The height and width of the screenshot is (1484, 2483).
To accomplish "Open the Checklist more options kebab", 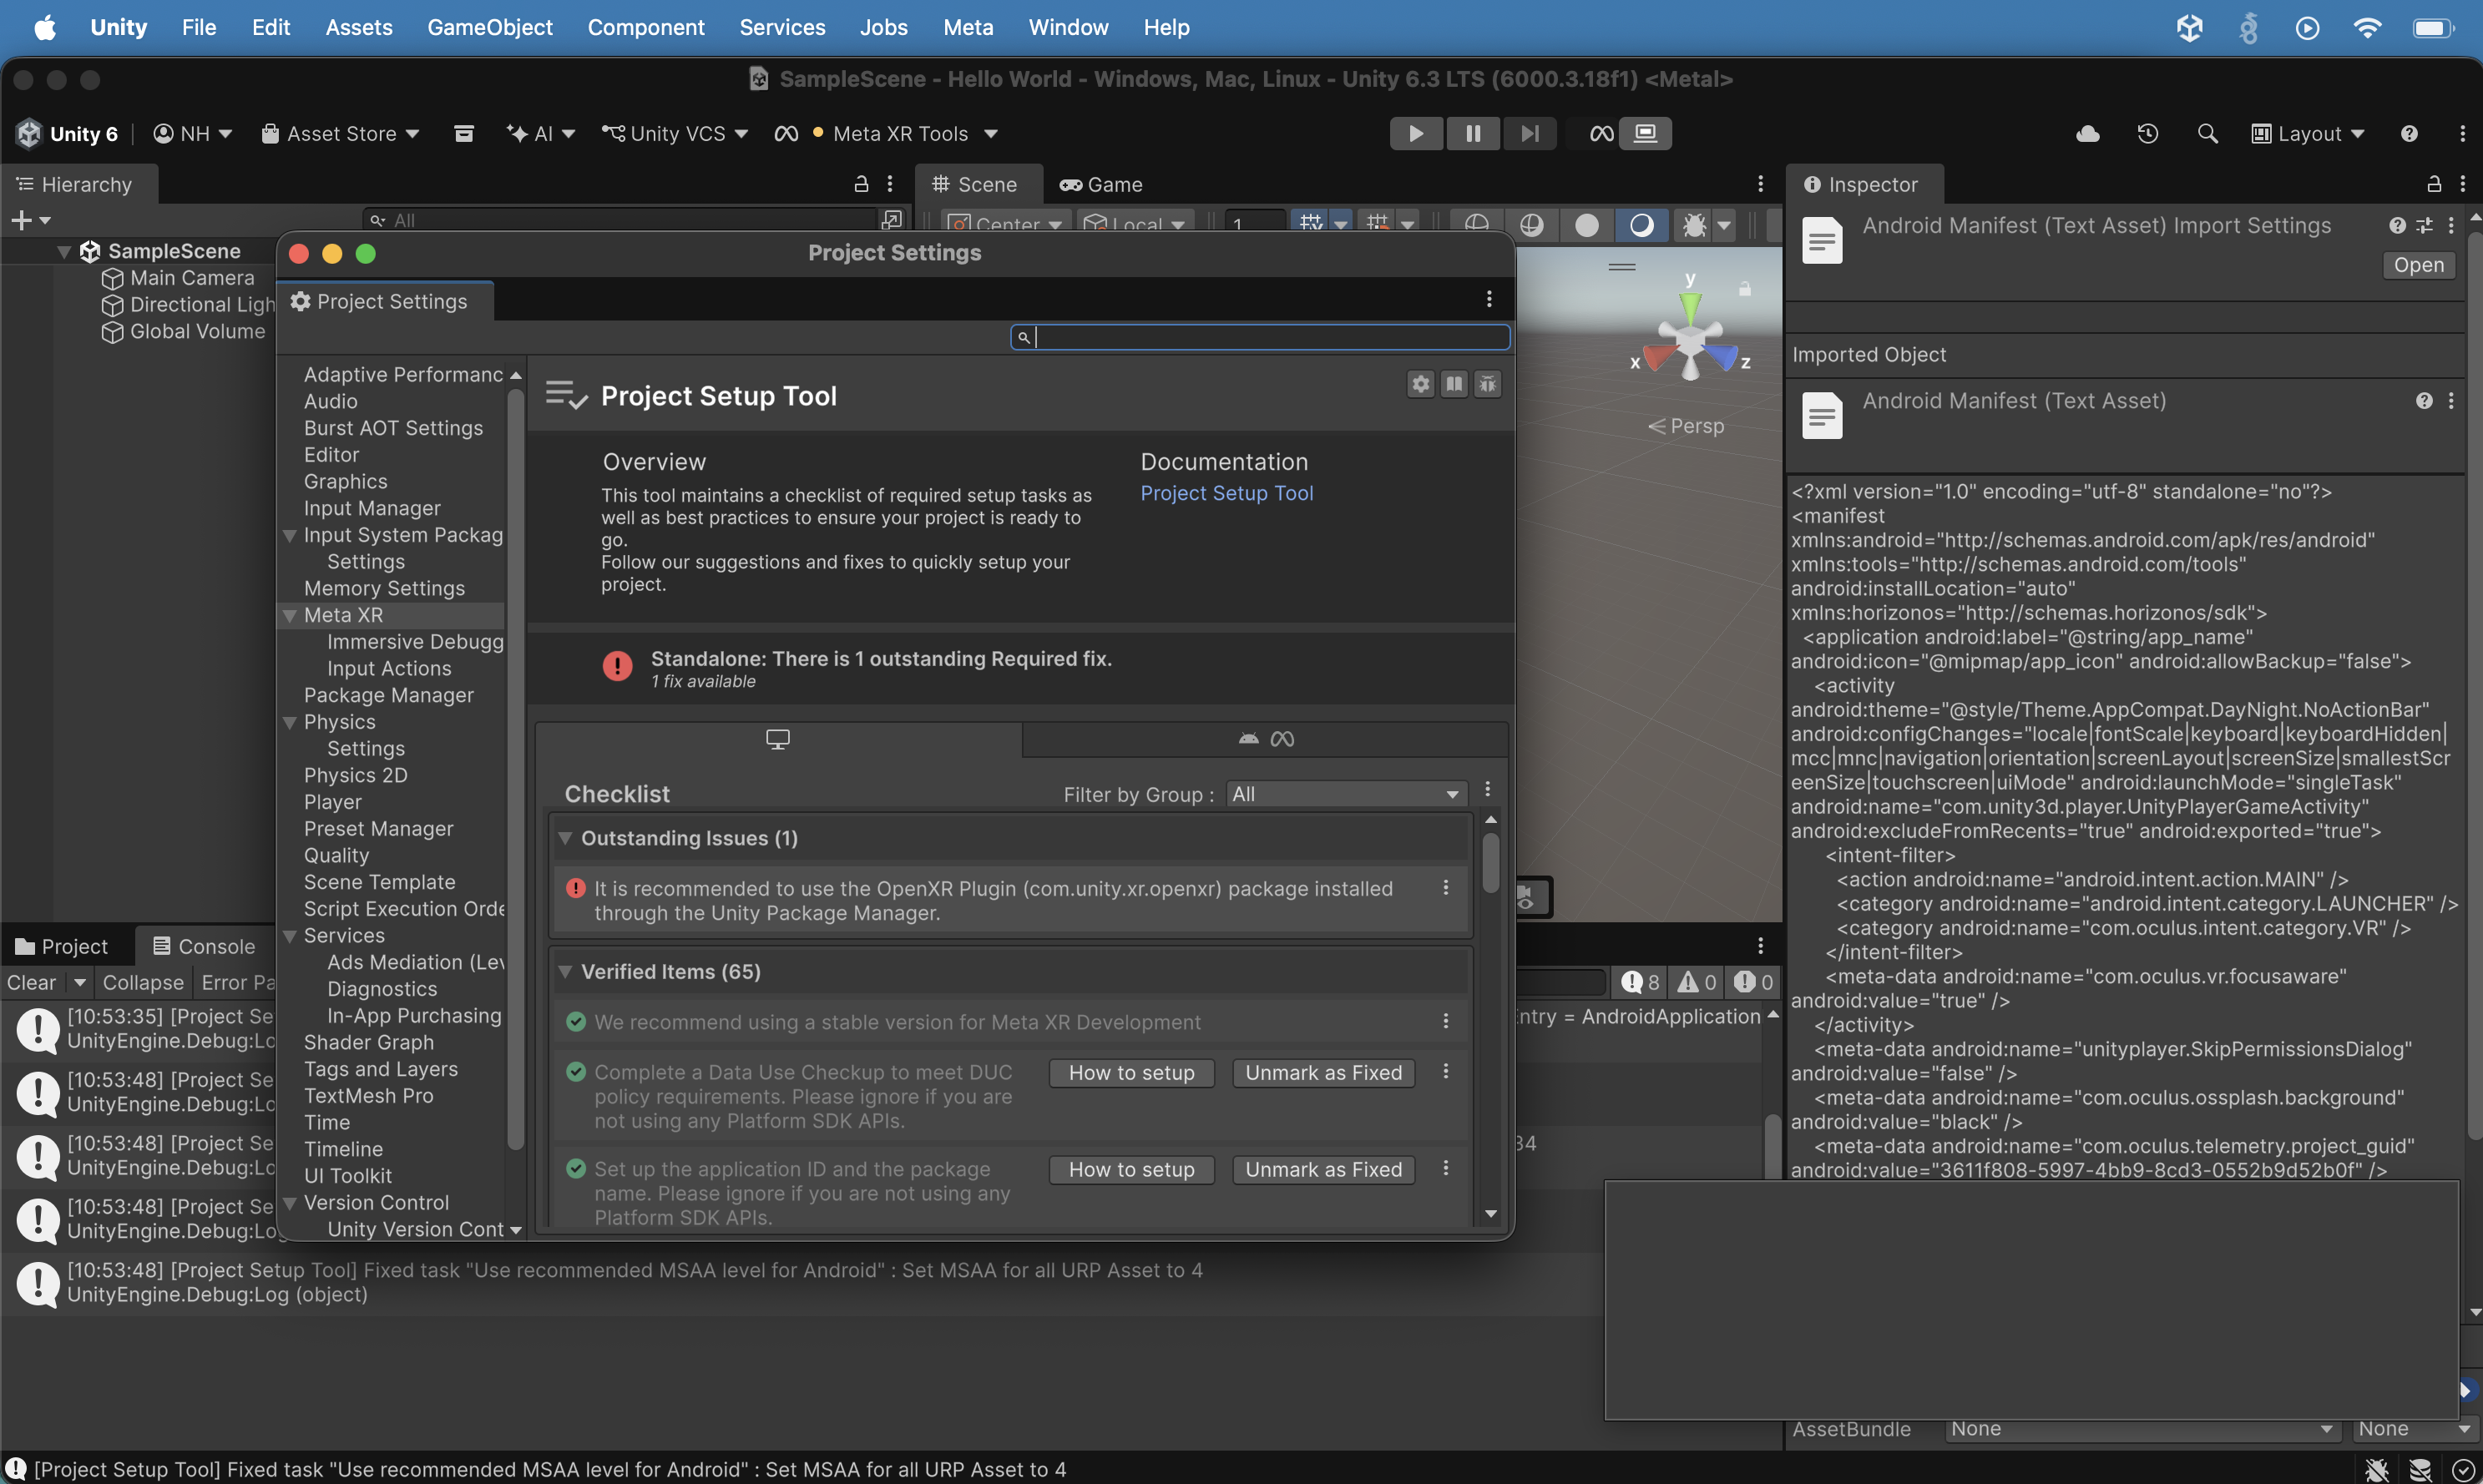I will click(1488, 789).
